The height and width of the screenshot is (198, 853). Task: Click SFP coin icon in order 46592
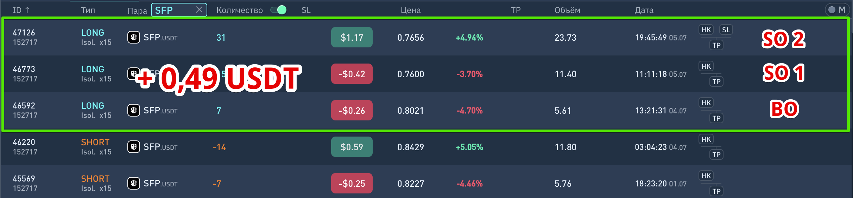pyautogui.click(x=134, y=110)
